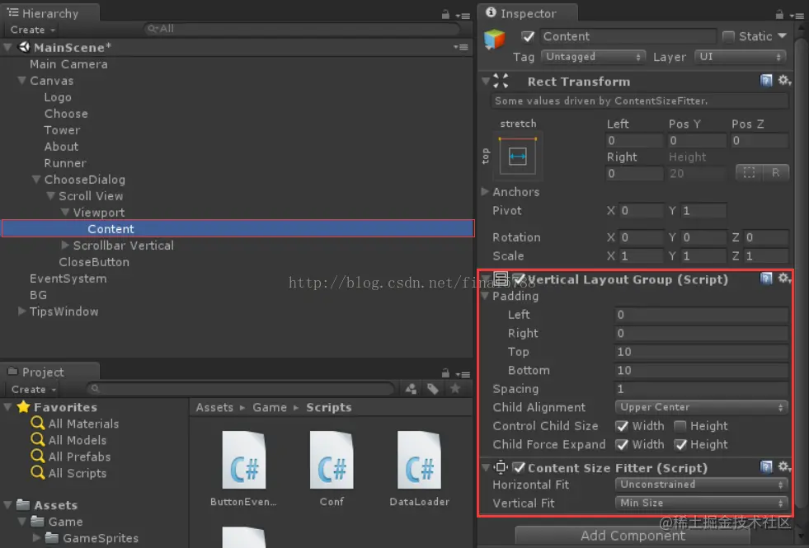This screenshot has height=548, width=809.
Task: Collapse the ChooseDialog hierarchy node
Action: point(36,180)
